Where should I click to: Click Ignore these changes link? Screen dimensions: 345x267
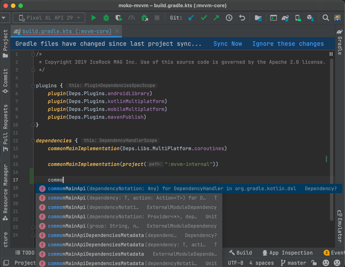(288, 44)
